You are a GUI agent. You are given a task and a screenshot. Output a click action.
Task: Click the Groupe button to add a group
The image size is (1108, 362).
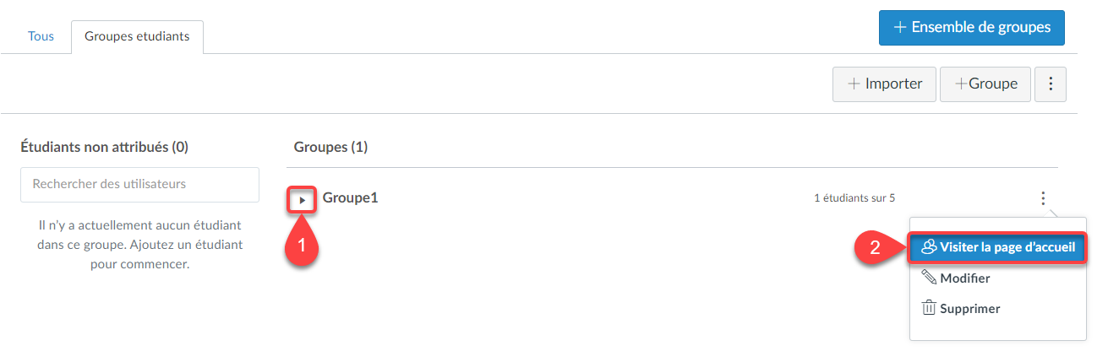pos(985,84)
